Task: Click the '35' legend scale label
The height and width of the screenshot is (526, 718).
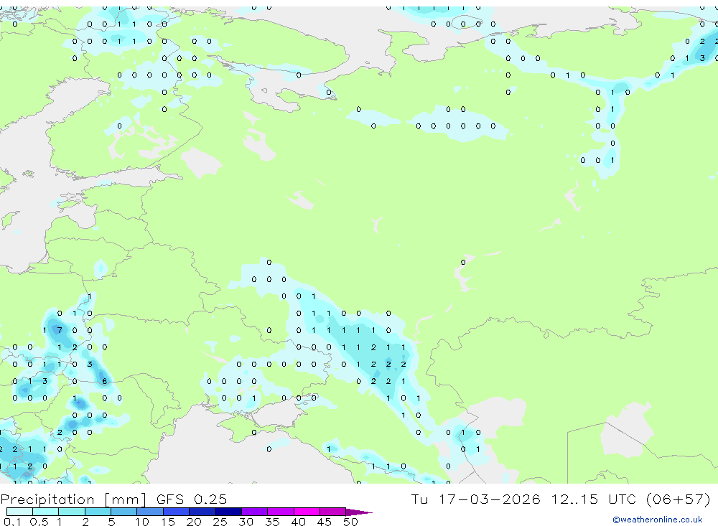Action: (x=272, y=522)
